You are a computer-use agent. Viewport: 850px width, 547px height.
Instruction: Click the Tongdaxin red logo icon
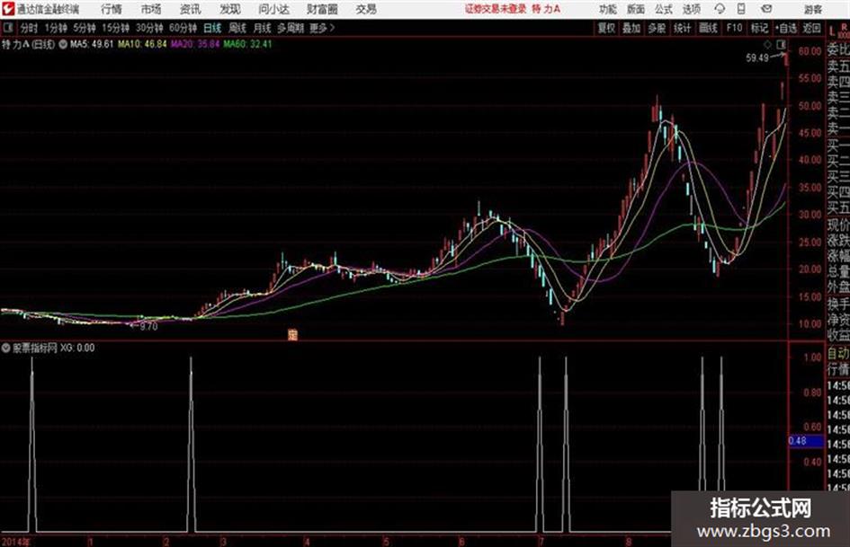click(x=7, y=9)
